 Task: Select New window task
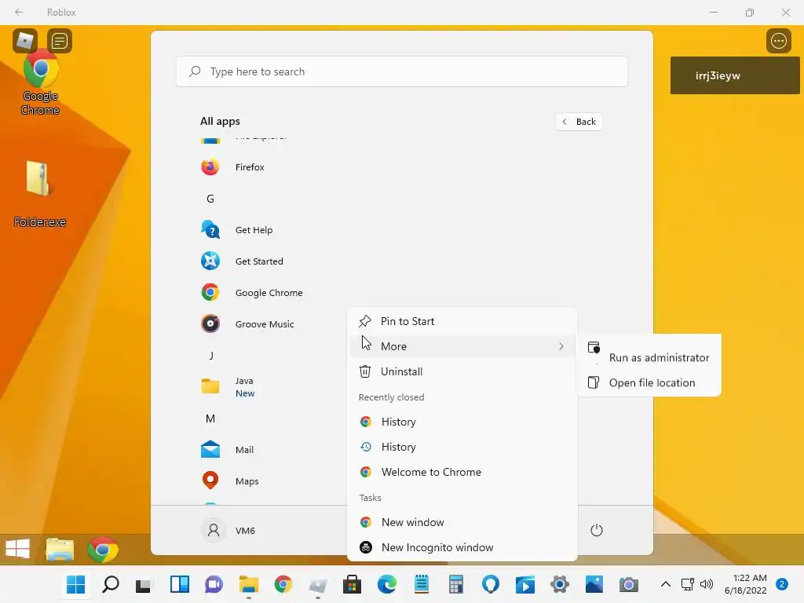click(462, 522)
